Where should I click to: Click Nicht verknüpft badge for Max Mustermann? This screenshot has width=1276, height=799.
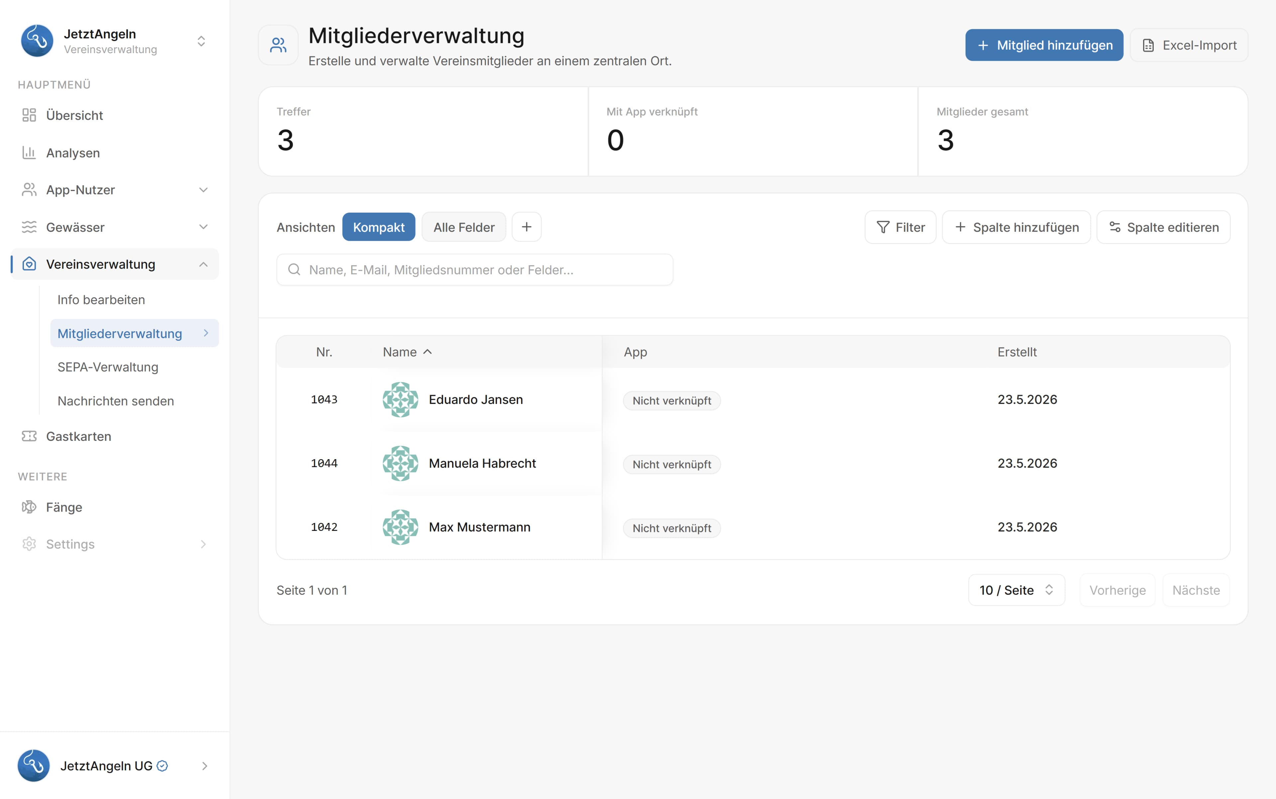point(672,529)
